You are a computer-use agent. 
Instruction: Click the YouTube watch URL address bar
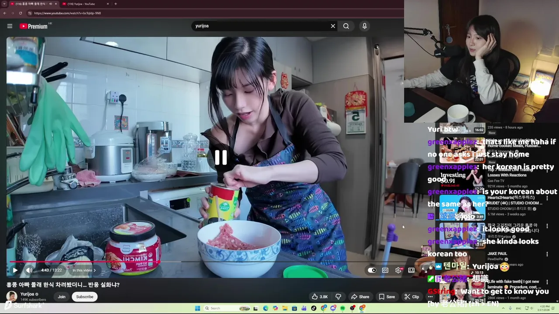(x=68, y=13)
